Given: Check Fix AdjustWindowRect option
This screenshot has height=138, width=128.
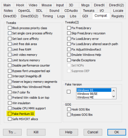Looking at the screenshot, I should [x=69, y=49].
